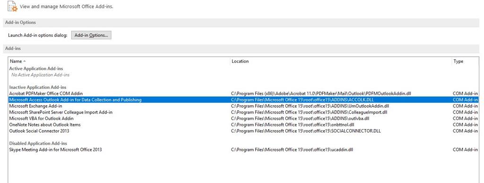Image resolution: width=484 pixels, height=183 pixels.
Task: Click COM Add-in type of Skype Meeting row
Action: 465,149
